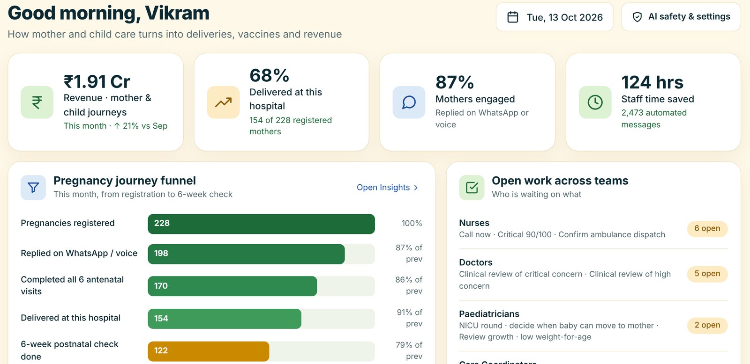Screen dimensions: 750x364
Task: Select the Doctors row heading
Action: (x=476, y=262)
